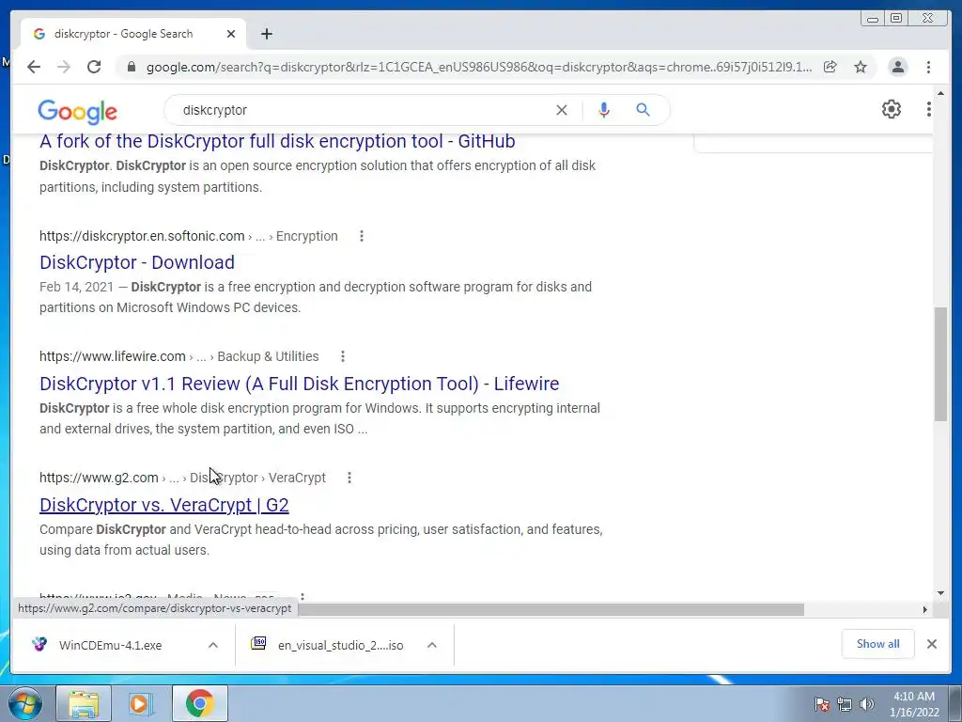962x722 pixels.
Task: Open the Chrome profile avatar
Action: point(897,67)
